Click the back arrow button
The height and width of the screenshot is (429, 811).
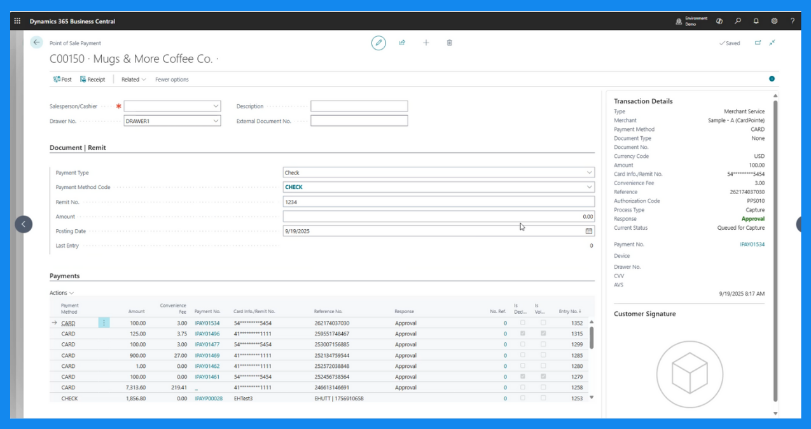(x=36, y=43)
